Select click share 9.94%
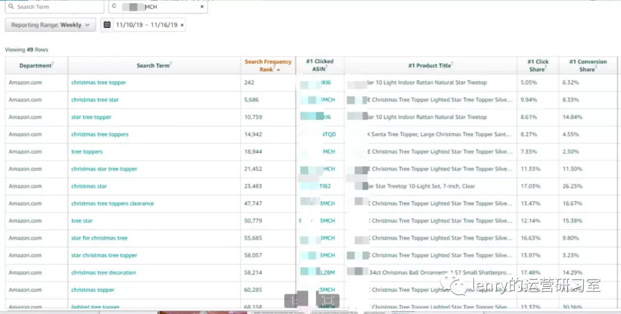The width and height of the screenshot is (621, 314). pyautogui.click(x=529, y=100)
